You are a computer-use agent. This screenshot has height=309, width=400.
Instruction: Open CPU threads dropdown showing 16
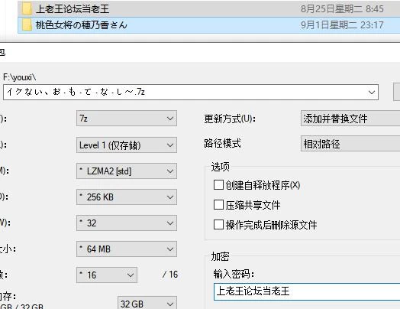107,275
